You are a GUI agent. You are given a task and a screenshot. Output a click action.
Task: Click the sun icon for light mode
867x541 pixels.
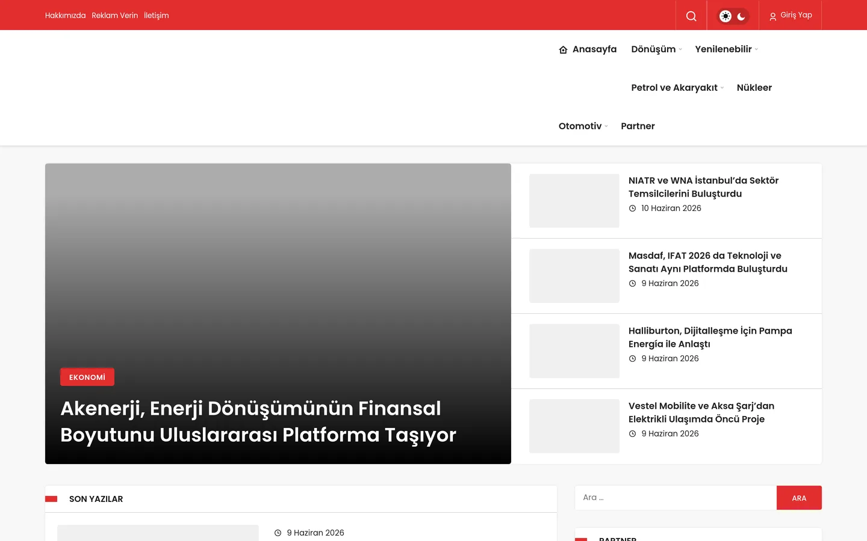click(726, 16)
